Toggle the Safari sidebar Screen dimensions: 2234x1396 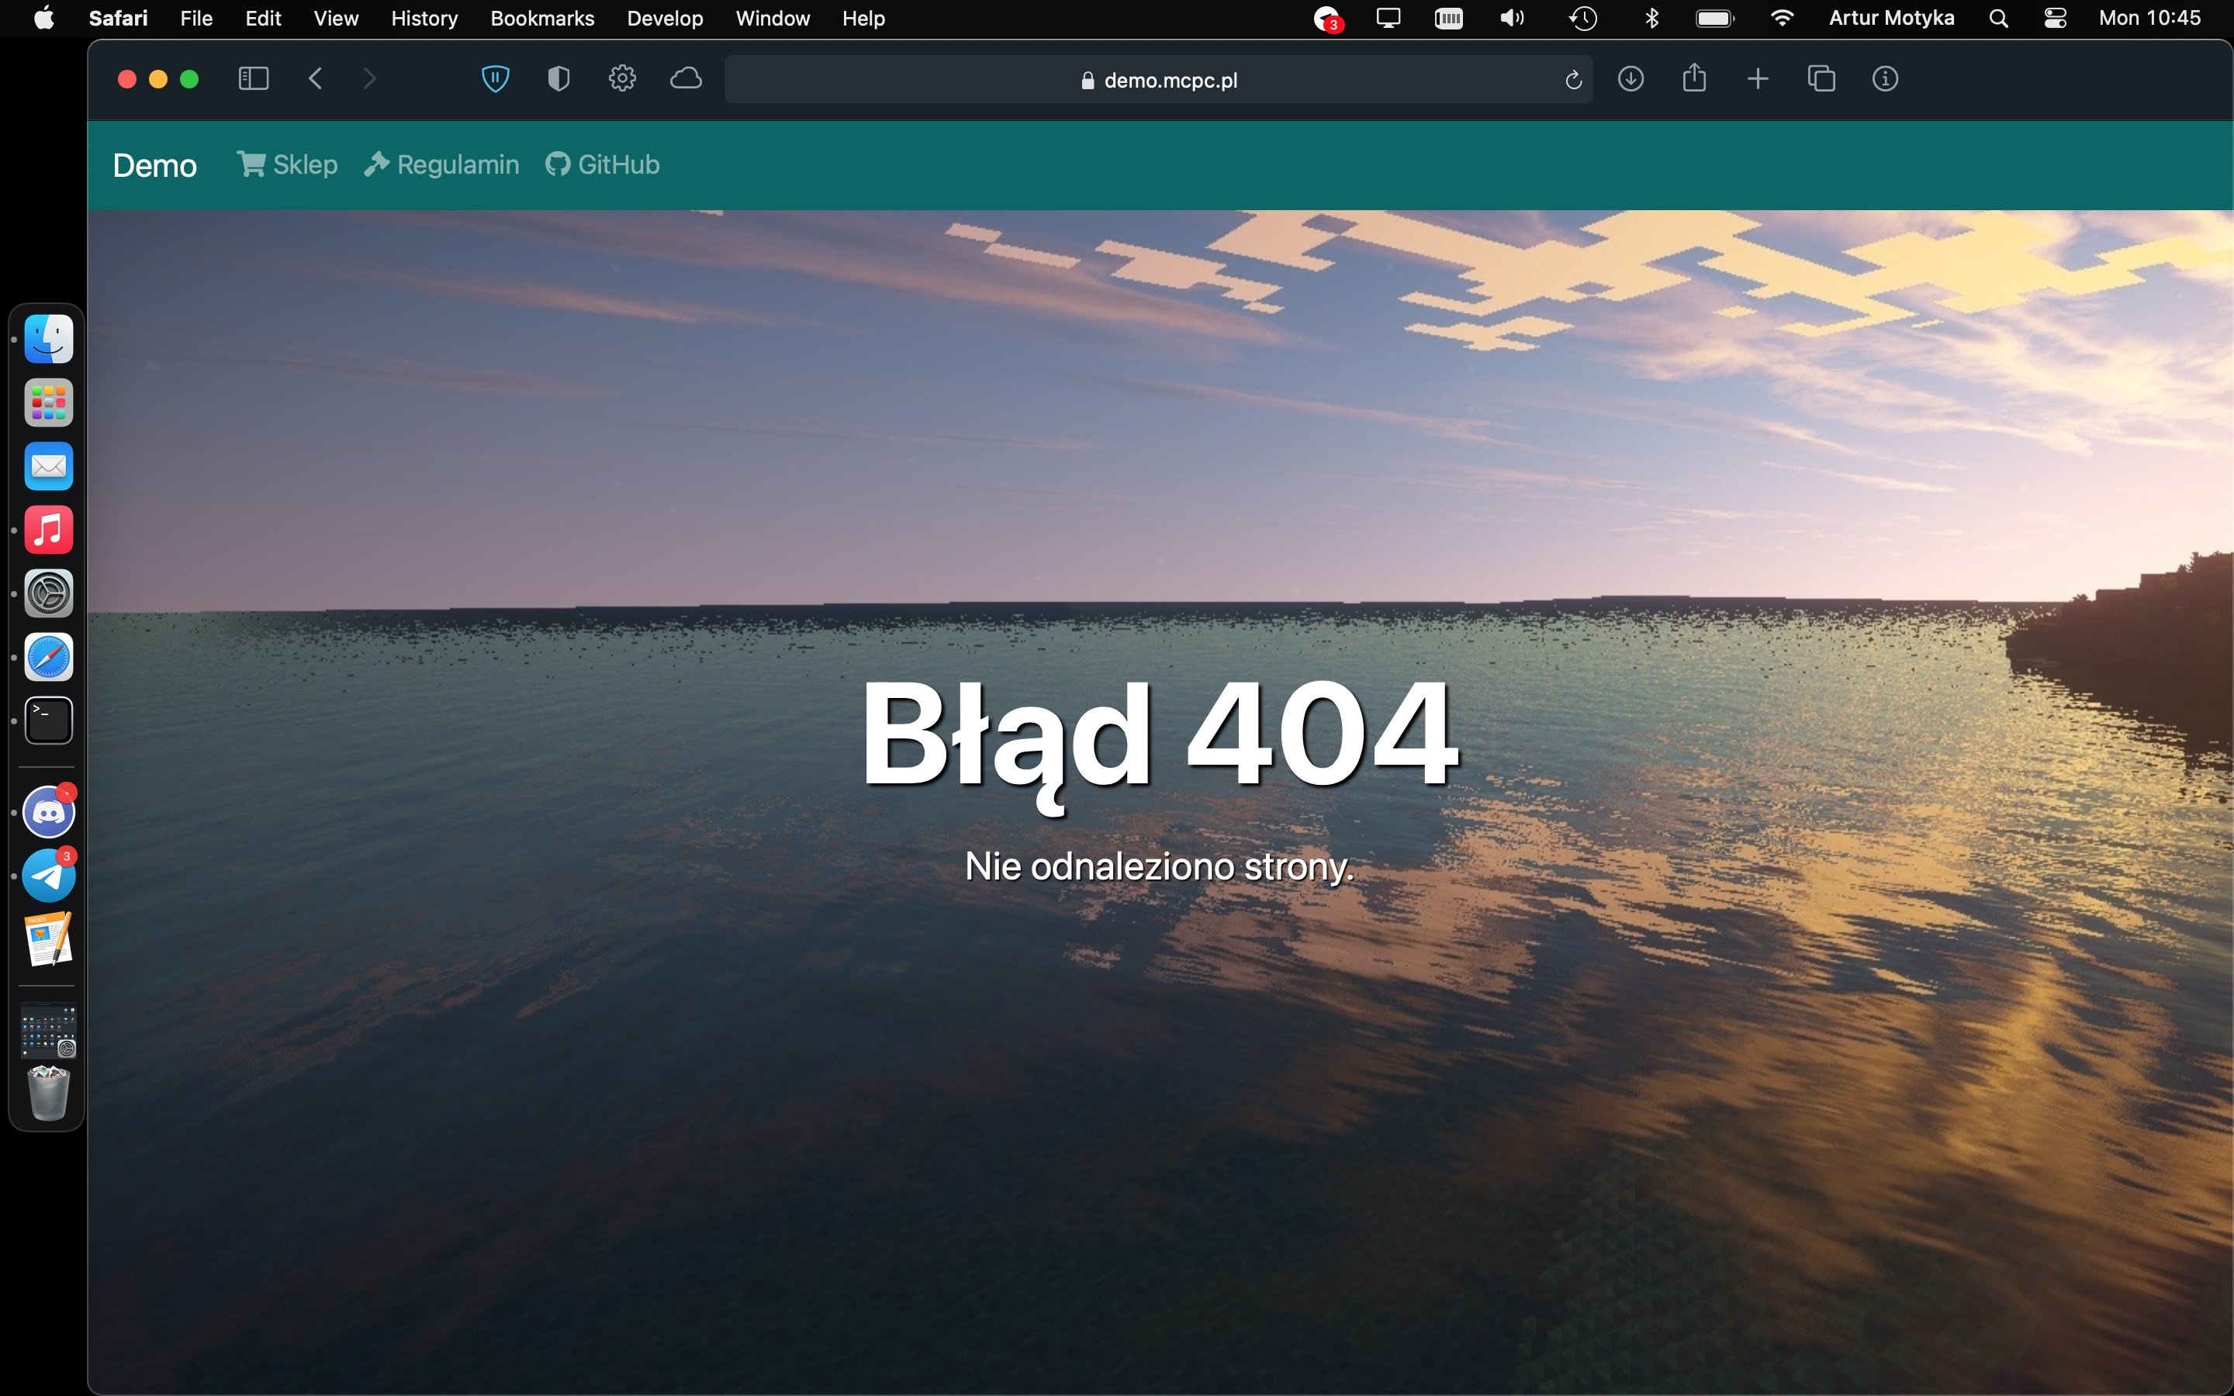click(253, 79)
